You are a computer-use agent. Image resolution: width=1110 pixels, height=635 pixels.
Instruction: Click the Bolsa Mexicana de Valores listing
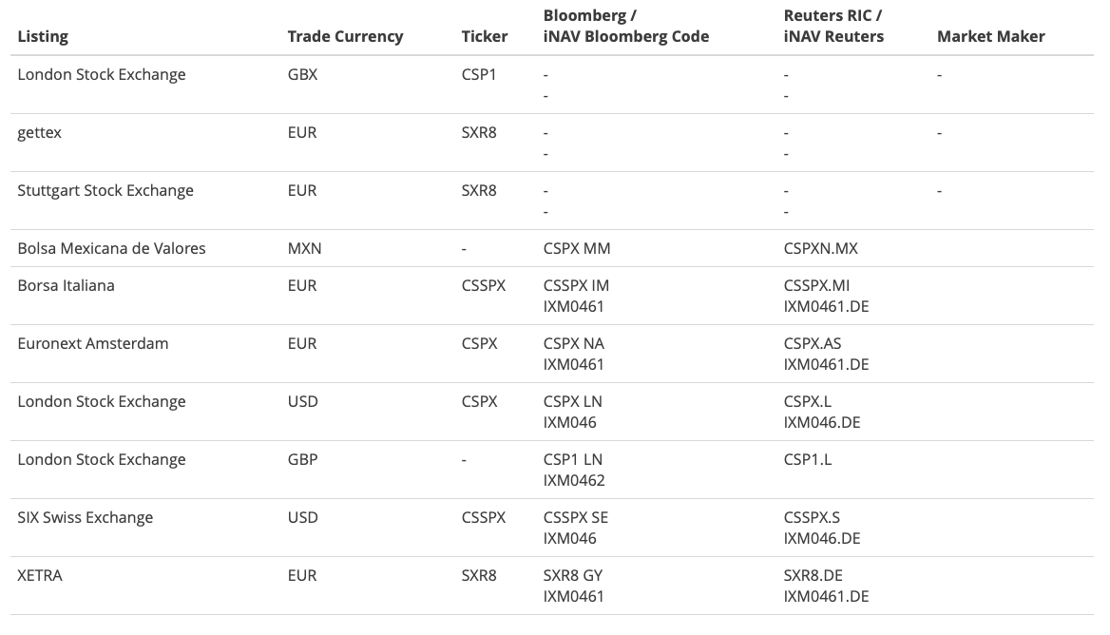(111, 248)
